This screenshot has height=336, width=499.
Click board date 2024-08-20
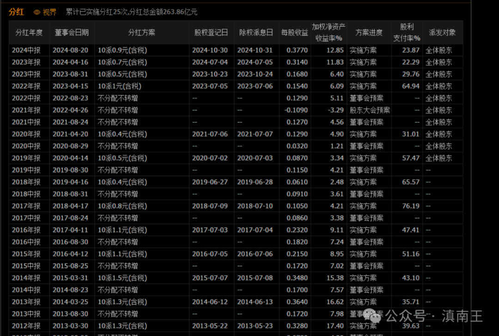(x=70, y=50)
